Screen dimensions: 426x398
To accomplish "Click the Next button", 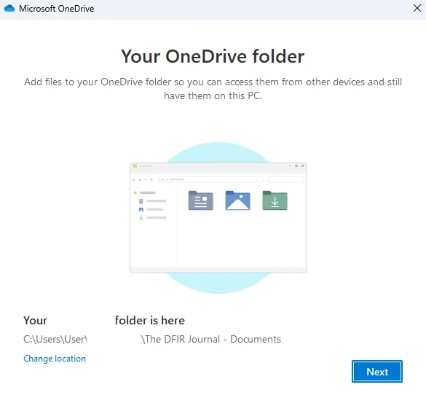I will click(x=376, y=371).
